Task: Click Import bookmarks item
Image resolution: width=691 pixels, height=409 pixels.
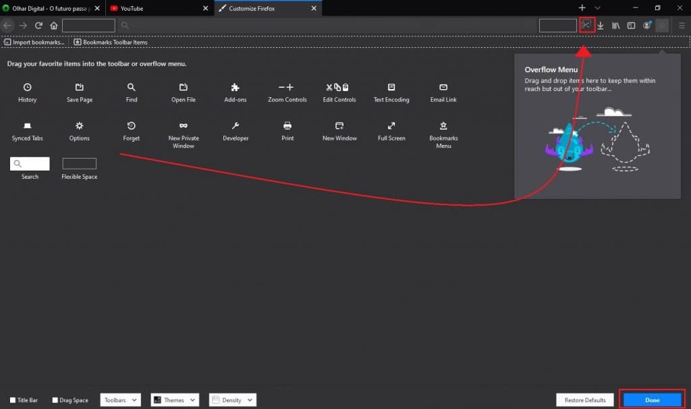Action: 34,43
